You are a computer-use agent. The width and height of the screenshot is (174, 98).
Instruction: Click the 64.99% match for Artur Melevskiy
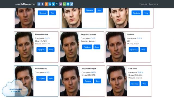(47, 72)
